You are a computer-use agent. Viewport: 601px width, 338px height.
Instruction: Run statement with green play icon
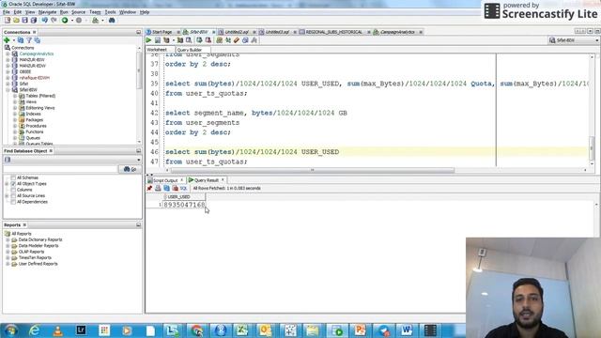[148, 40]
